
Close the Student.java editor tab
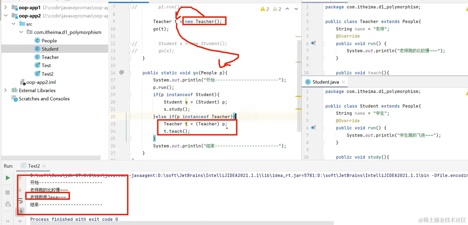(343, 82)
